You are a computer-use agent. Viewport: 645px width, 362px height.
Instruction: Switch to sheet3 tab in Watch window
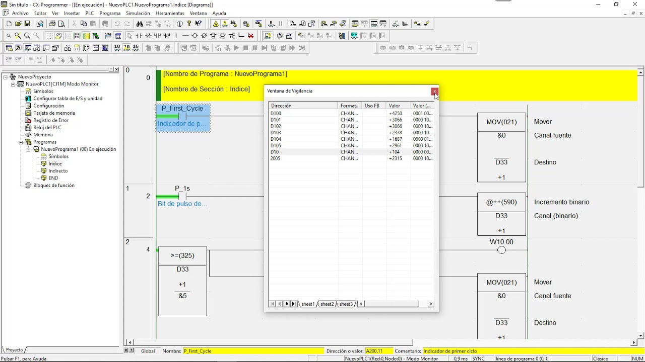346,304
